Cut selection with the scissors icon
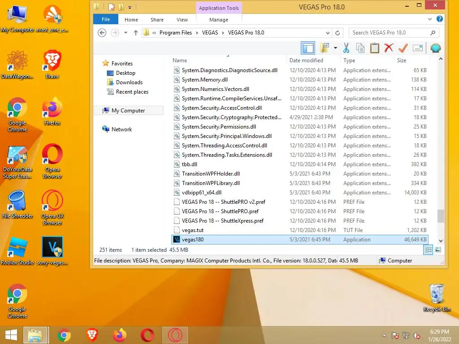 [x=346, y=48]
